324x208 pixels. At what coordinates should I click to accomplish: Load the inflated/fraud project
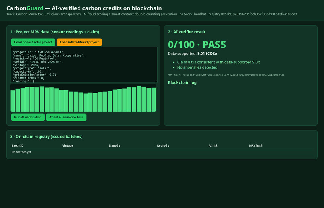point(79,42)
